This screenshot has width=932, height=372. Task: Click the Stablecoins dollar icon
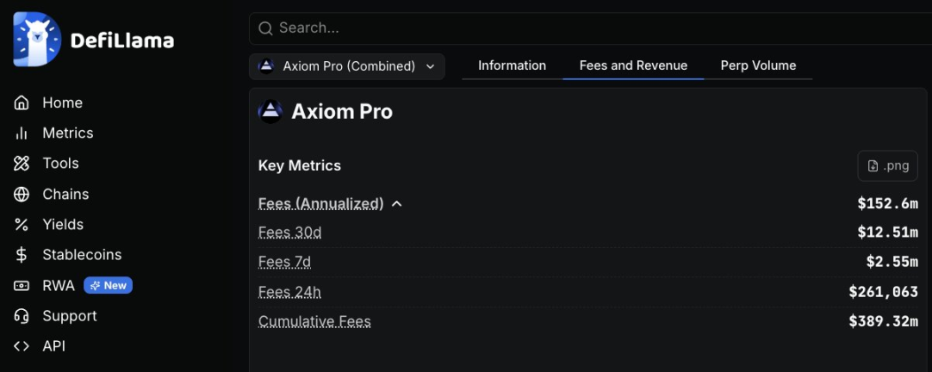[22, 255]
